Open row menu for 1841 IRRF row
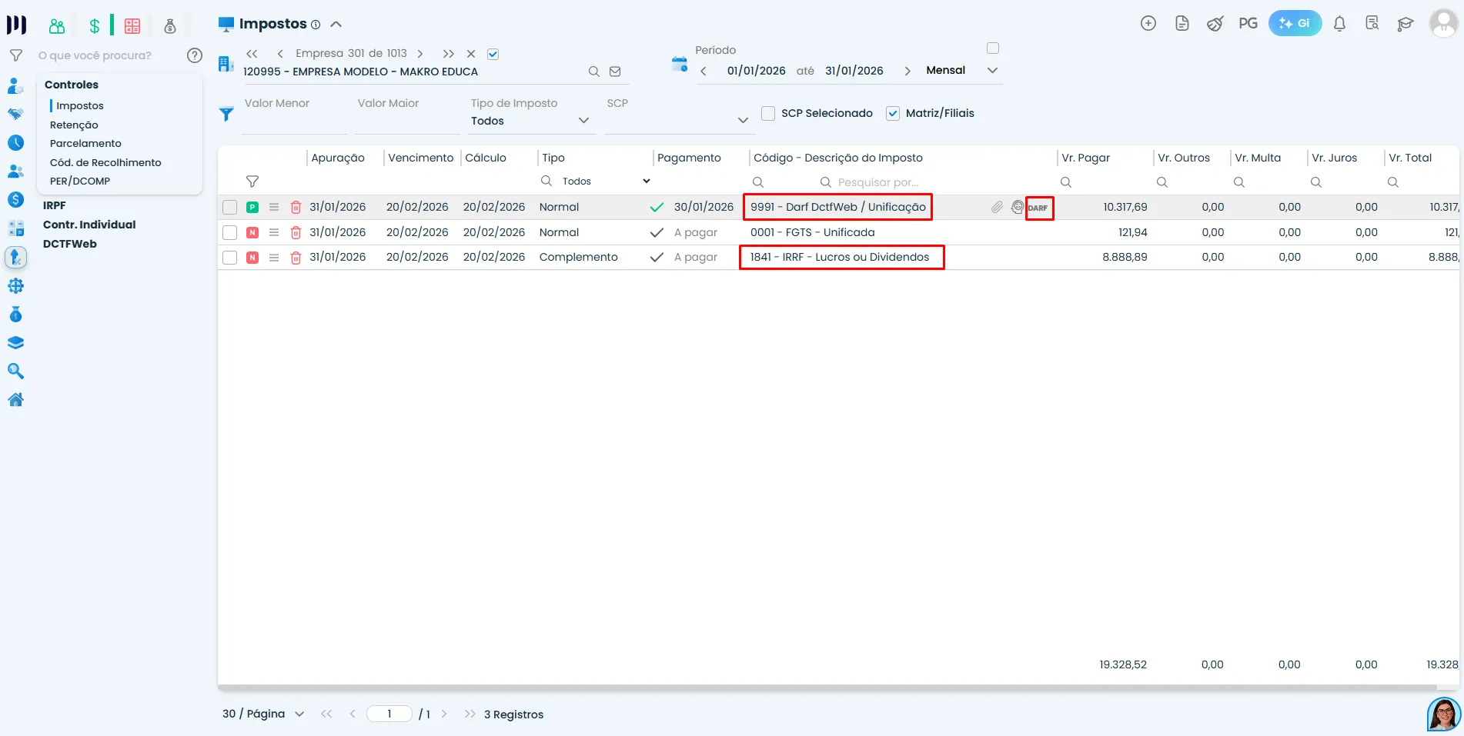The image size is (1464, 736). [274, 258]
